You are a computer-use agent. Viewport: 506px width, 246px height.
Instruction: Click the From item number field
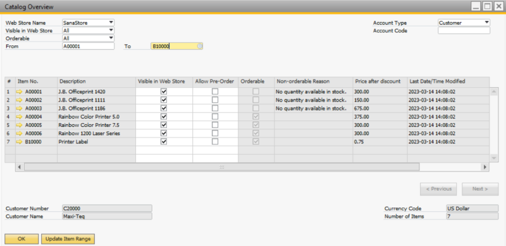point(88,47)
